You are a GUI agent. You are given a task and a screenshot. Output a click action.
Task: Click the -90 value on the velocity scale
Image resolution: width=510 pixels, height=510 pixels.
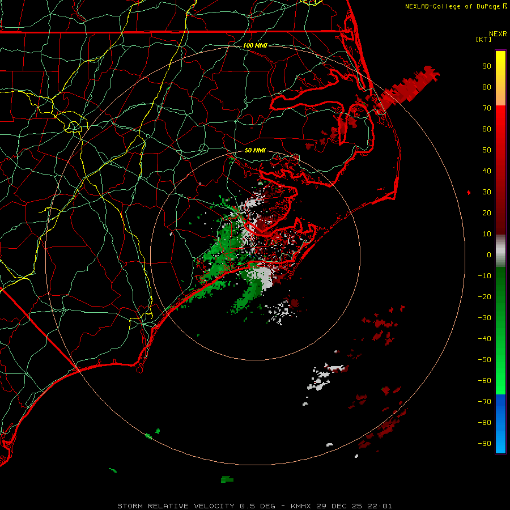point(484,444)
